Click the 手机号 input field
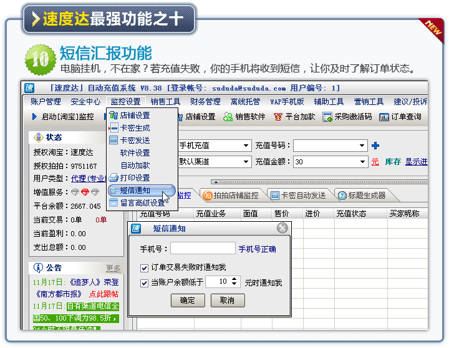This screenshot has height=348, width=449. [203, 248]
